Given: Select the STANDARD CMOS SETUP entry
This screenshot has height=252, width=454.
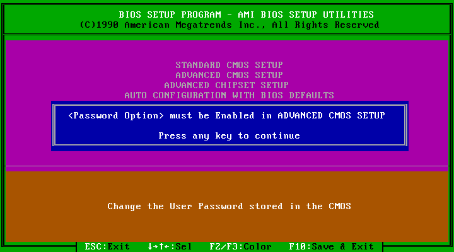Looking at the screenshot, I should pyautogui.click(x=229, y=65).
